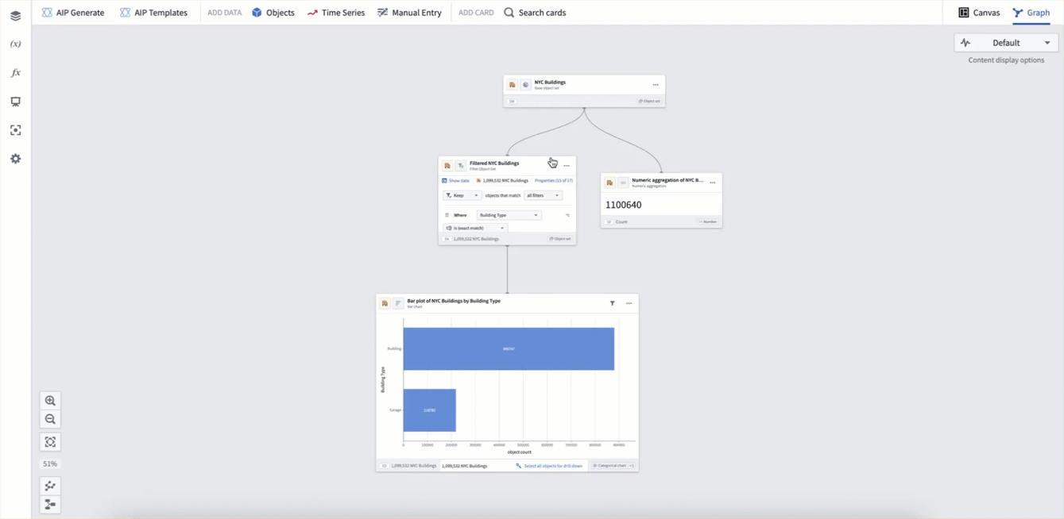1064x519 pixels.
Task: Open Properties (15 of 17) on the filter card
Action: (554, 180)
